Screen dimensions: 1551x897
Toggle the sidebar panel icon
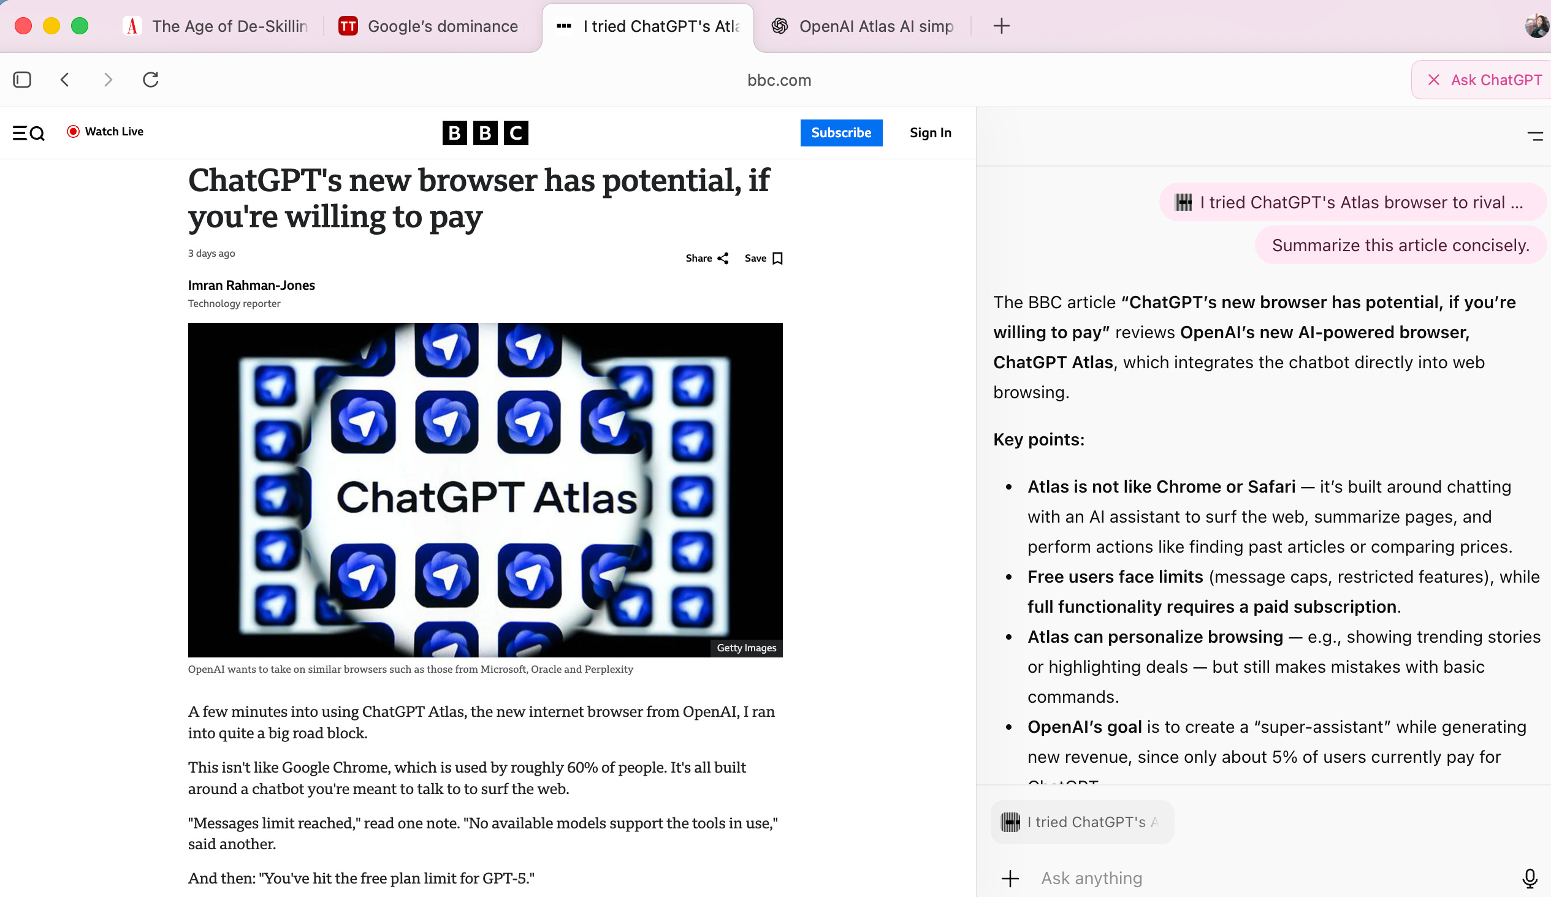click(22, 80)
